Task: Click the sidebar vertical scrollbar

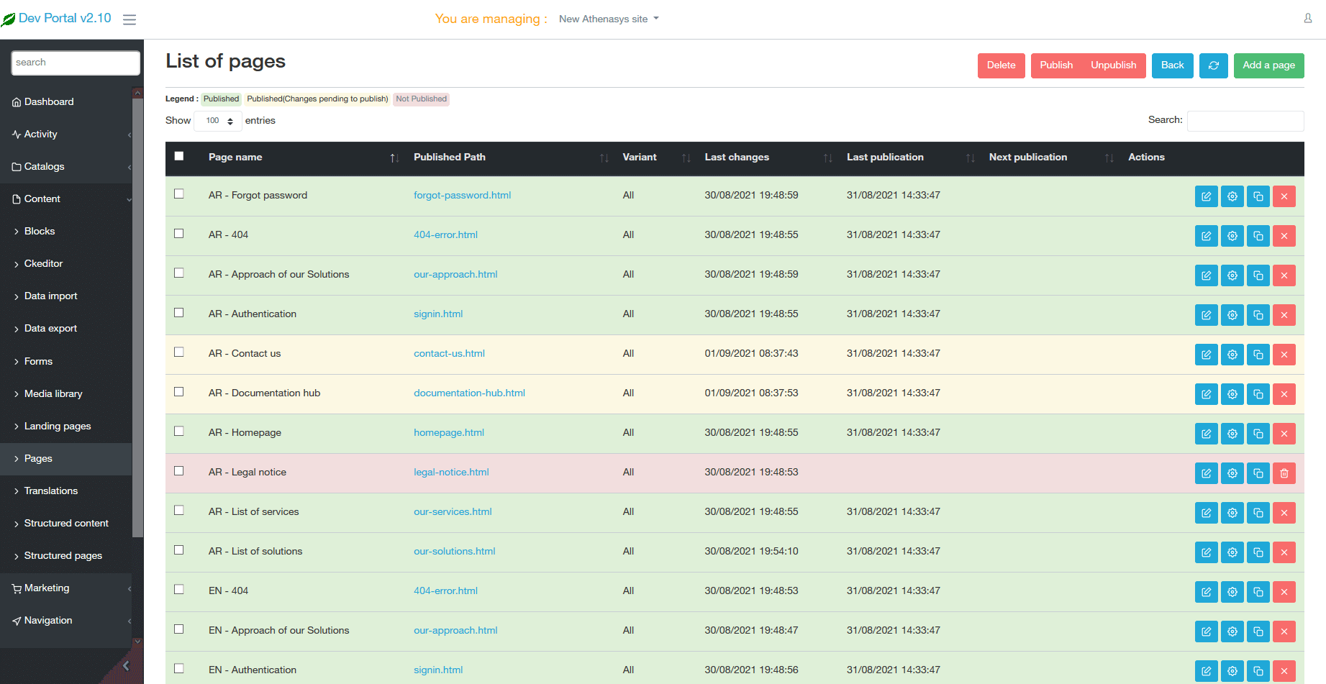Action: click(x=137, y=316)
